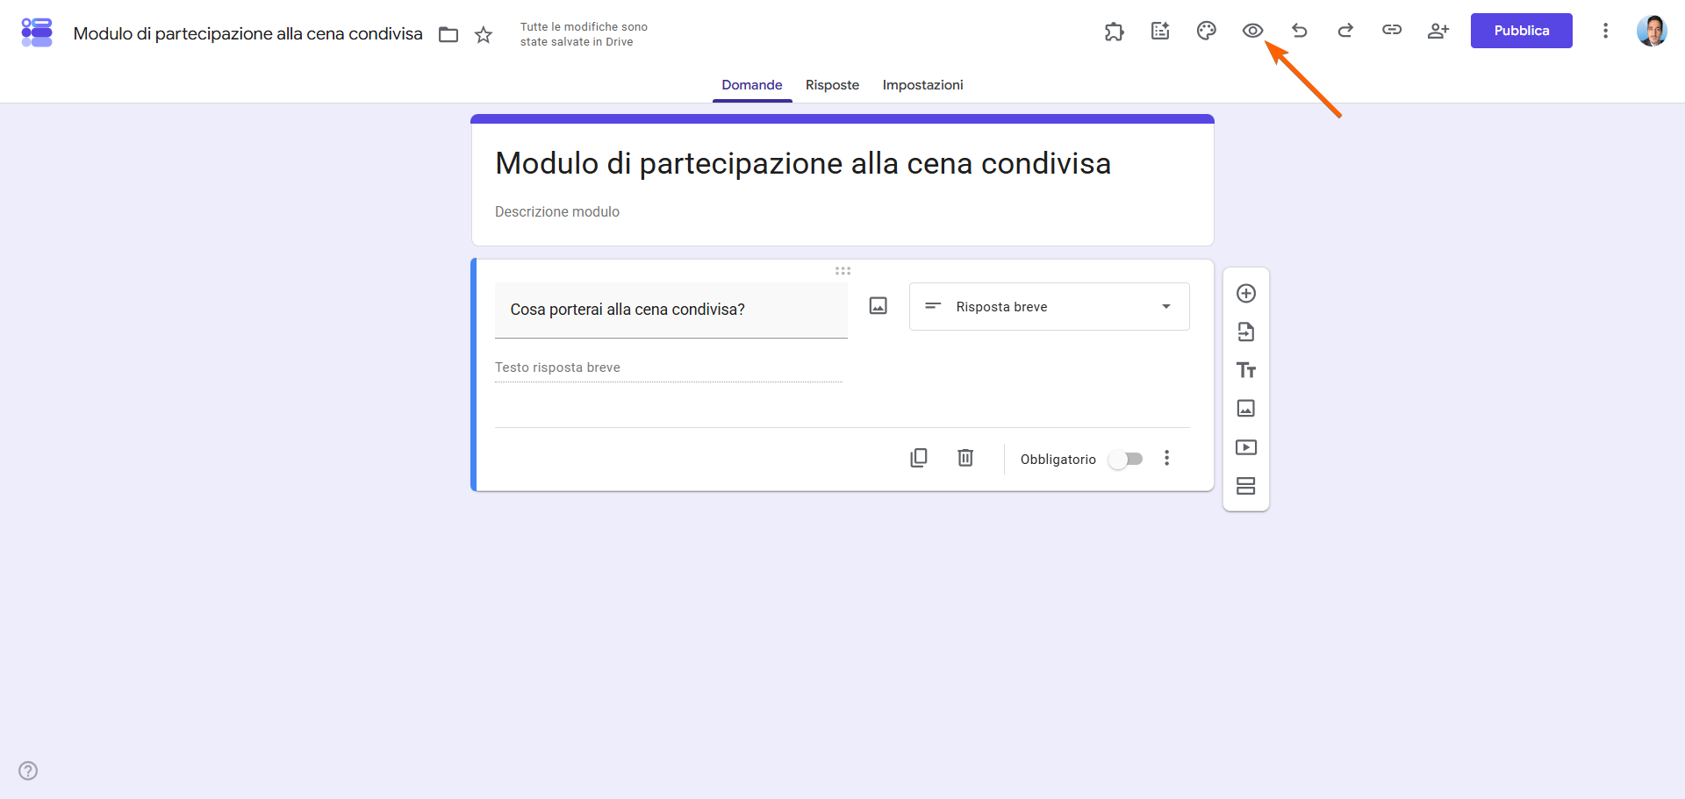Move form to folder icon
1685x799 pixels.
448,34
